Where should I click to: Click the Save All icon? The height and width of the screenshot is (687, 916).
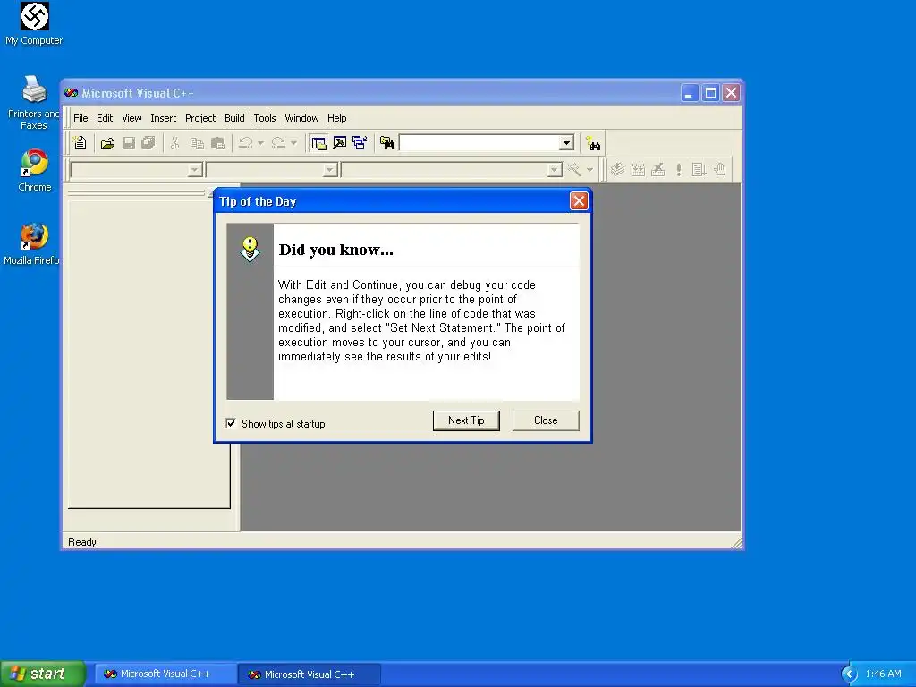(148, 143)
